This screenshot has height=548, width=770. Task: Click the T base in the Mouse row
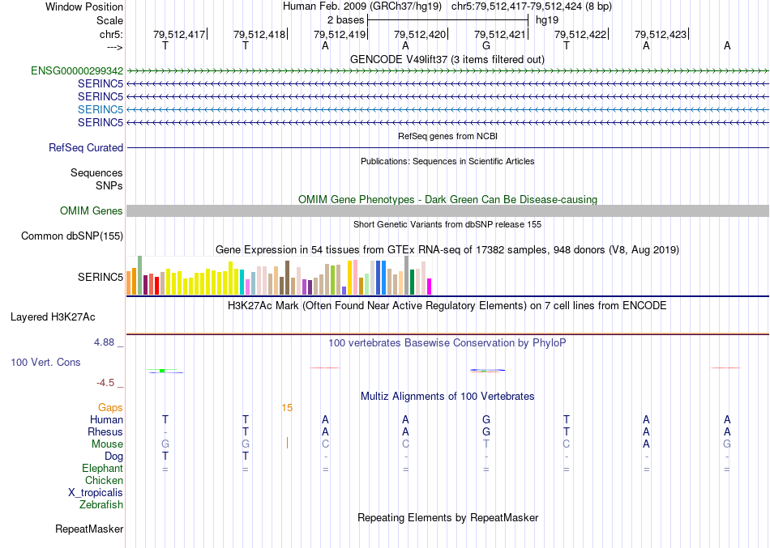point(486,444)
